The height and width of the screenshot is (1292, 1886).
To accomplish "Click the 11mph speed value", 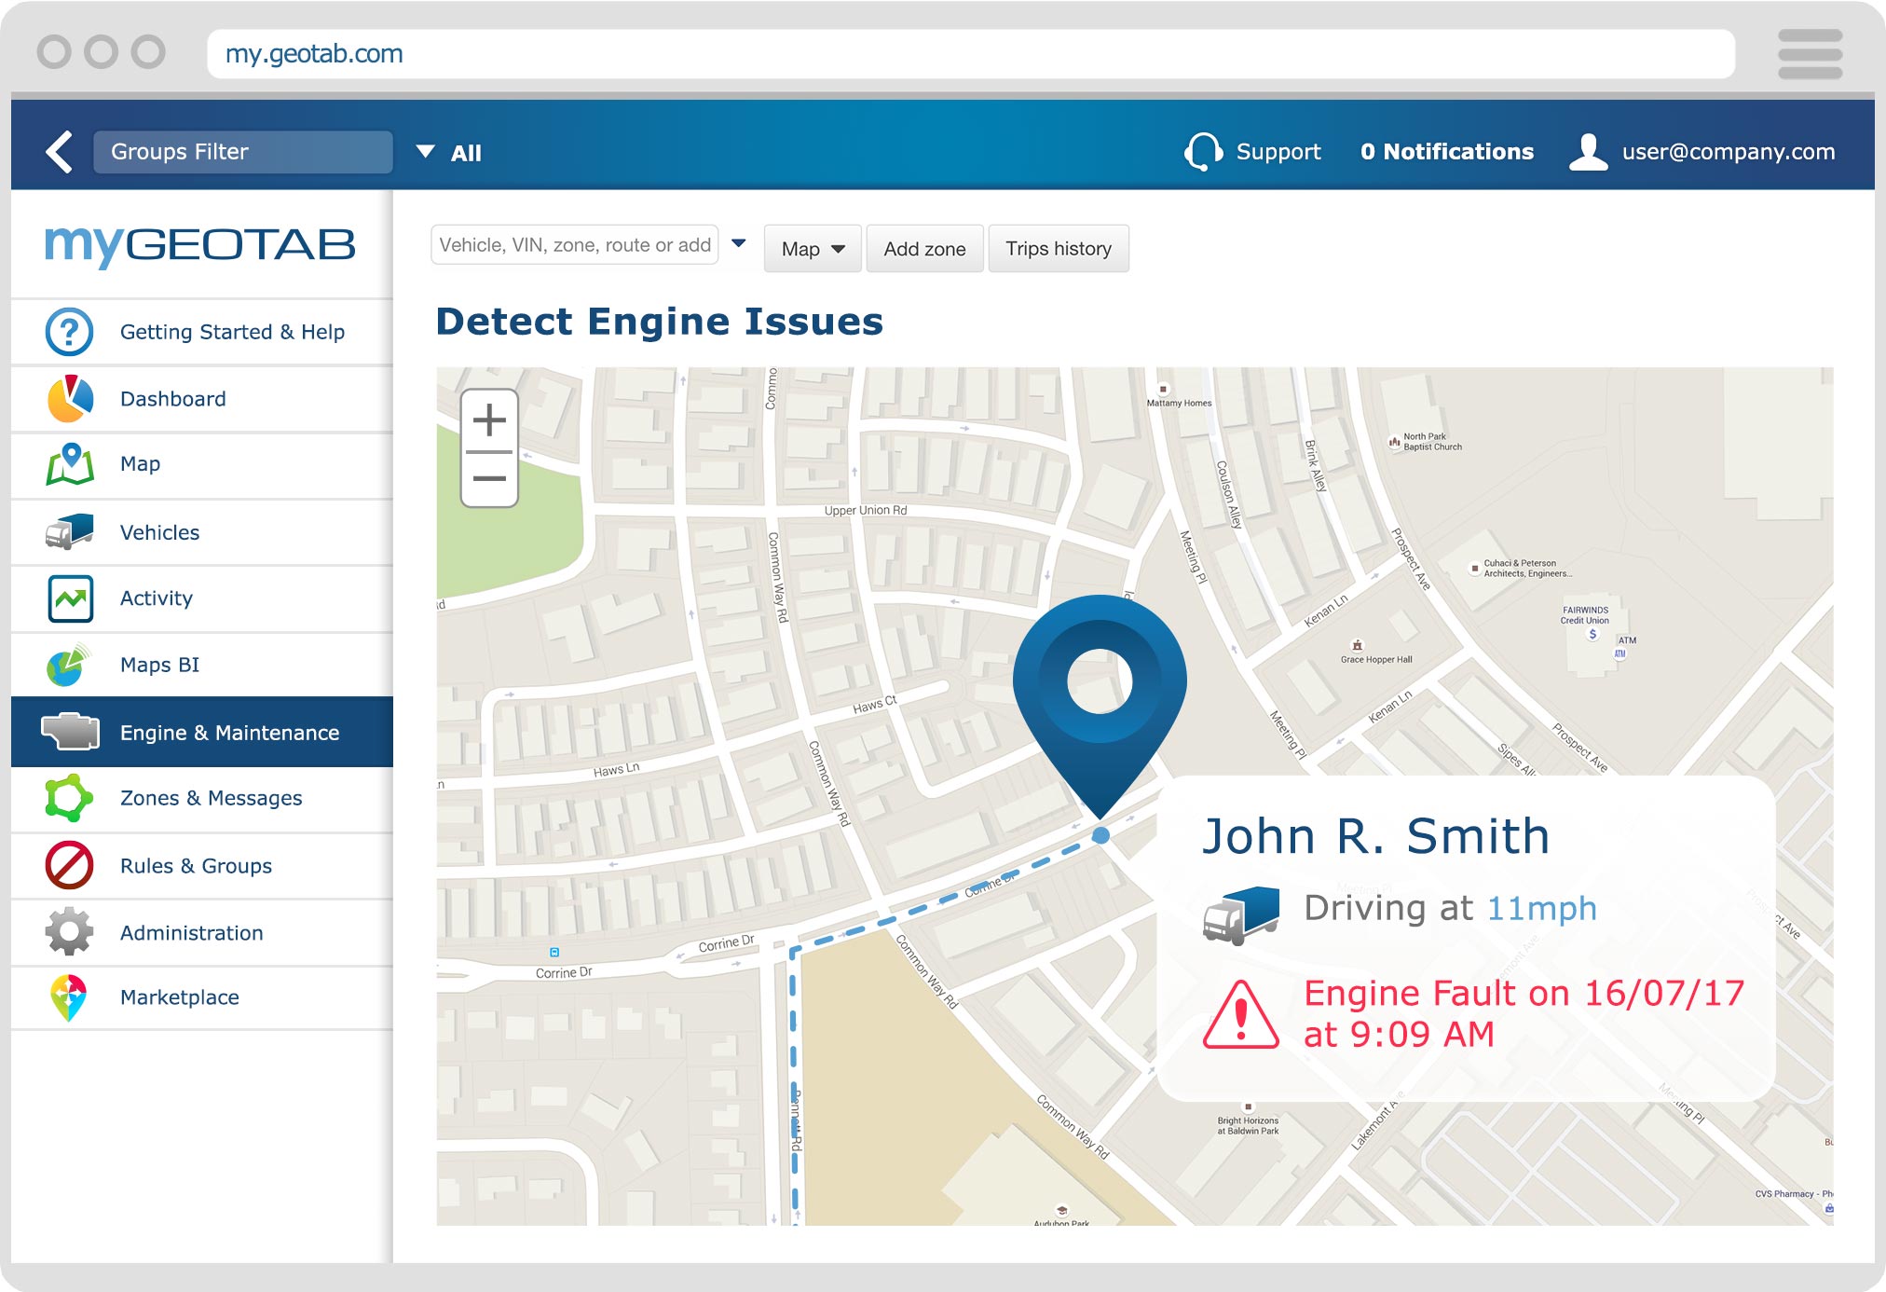I will pyautogui.click(x=1542, y=908).
